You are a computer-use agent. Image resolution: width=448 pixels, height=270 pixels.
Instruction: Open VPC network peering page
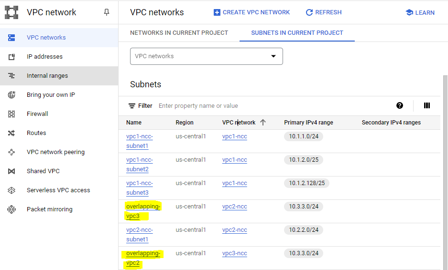click(59, 152)
